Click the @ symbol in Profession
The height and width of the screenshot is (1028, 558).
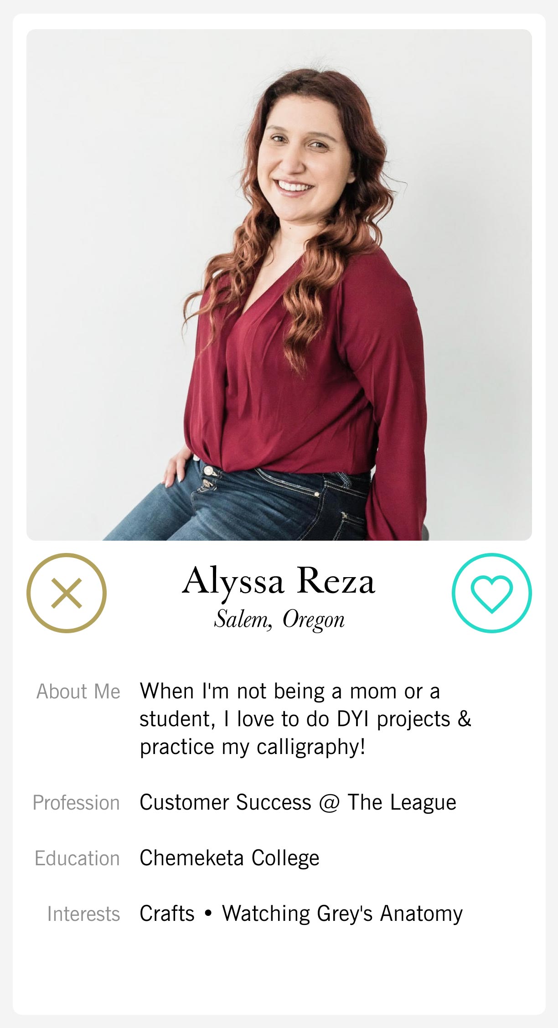pos(329,803)
